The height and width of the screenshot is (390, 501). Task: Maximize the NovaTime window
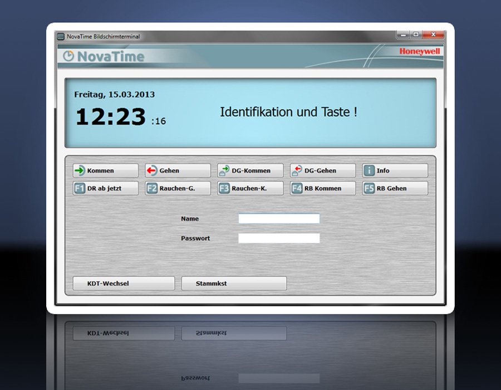[x=416, y=35]
